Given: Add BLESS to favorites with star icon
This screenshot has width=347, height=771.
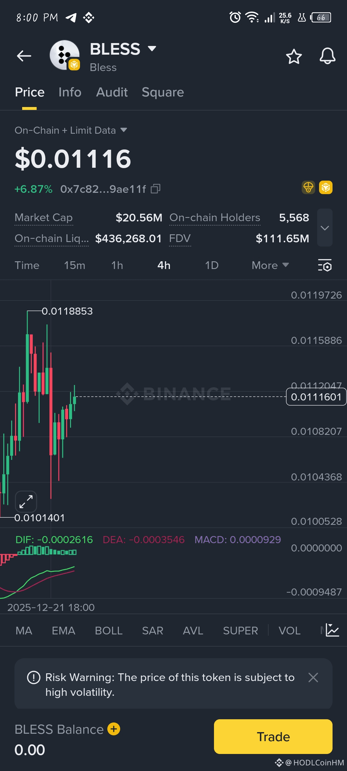Looking at the screenshot, I should [294, 57].
